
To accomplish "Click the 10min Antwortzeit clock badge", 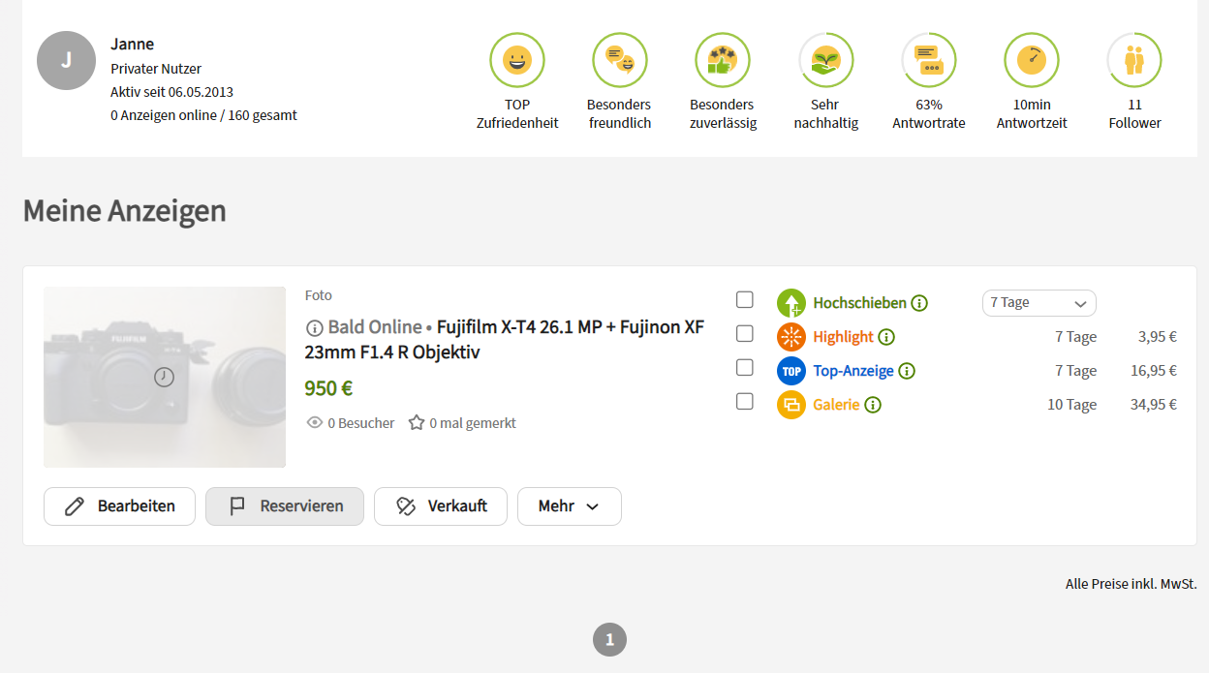I will [x=1031, y=60].
